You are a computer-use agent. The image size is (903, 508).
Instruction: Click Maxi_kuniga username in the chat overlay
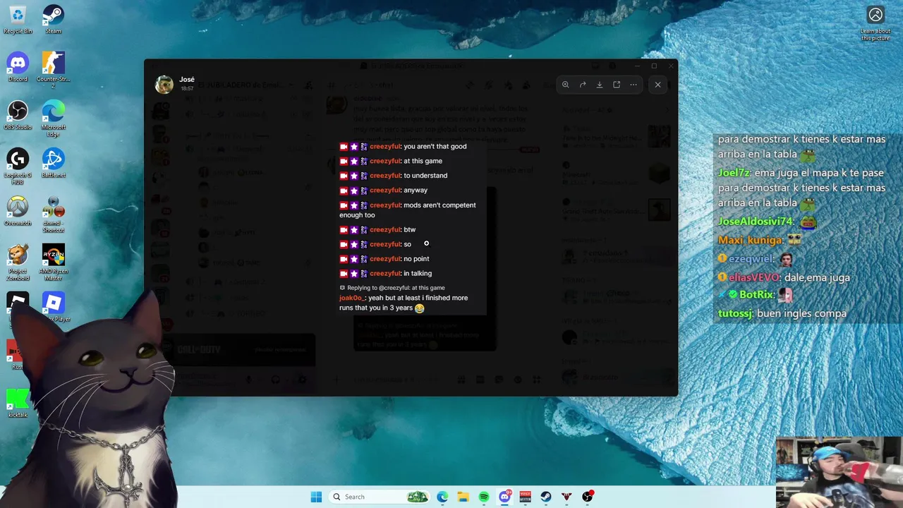point(750,241)
